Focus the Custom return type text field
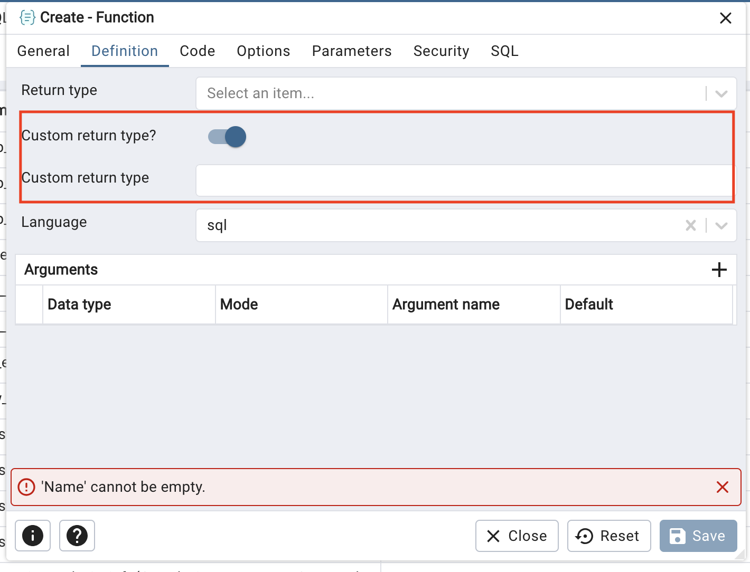The height and width of the screenshot is (572, 750). [x=464, y=180]
